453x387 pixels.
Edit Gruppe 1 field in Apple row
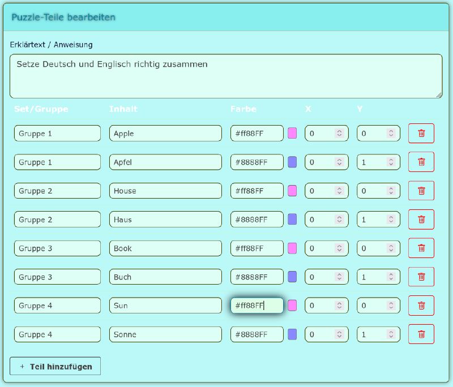(x=58, y=134)
